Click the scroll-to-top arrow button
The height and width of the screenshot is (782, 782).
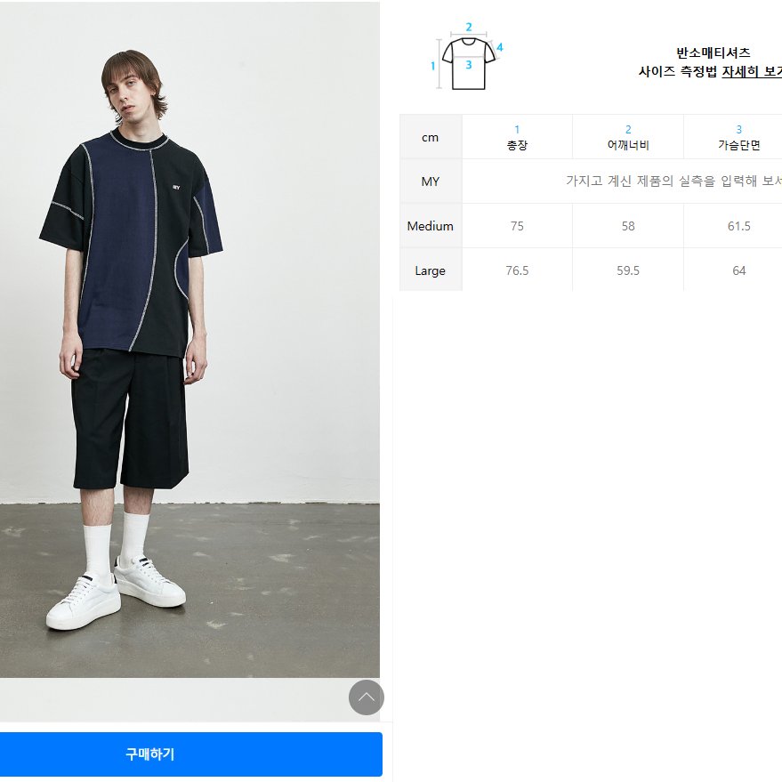click(366, 697)
